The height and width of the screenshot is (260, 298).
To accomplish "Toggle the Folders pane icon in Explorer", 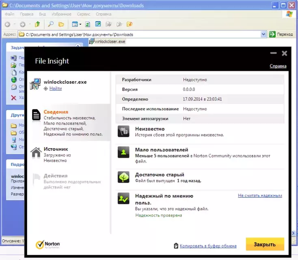I will (x=61, y=24).
